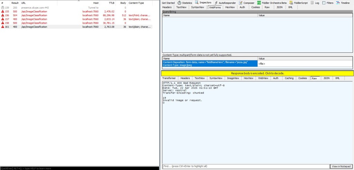Image resolution: width=354 pixels, height=170 pixels.
Task: Click the Timeline tab icon
Action: coord(338,3)
